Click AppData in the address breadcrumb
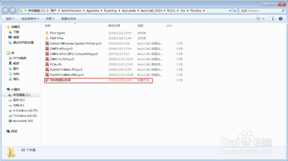Viewport: 288px width, 161px height. click(93, 11)
